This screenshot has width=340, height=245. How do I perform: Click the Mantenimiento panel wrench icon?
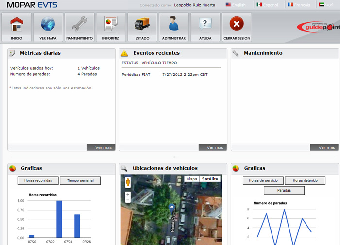click(x=236, y=53)
